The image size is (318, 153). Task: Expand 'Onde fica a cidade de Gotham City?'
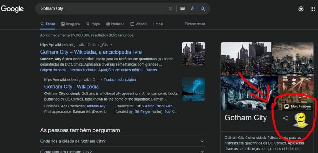click(202, 141)
